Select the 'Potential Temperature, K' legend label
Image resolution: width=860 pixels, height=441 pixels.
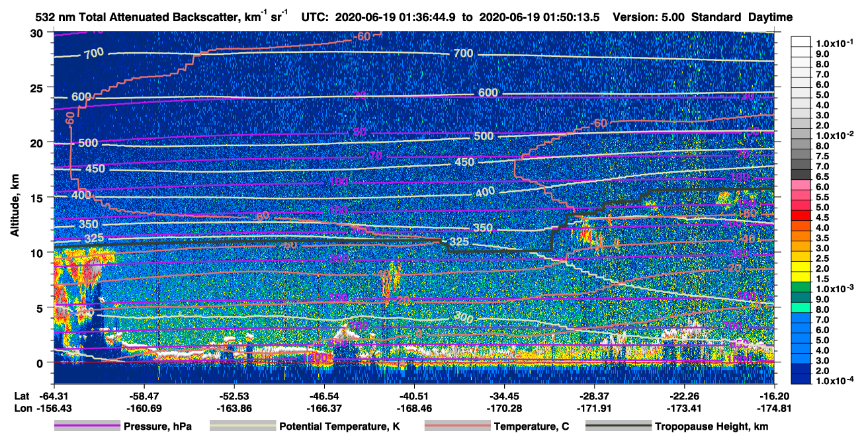point(339,427)
